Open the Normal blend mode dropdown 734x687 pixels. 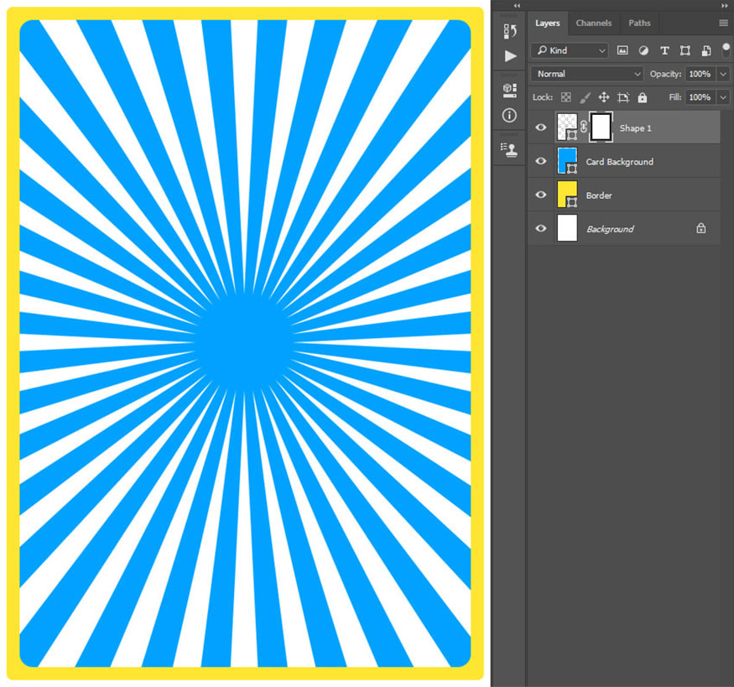coord(586,74)
